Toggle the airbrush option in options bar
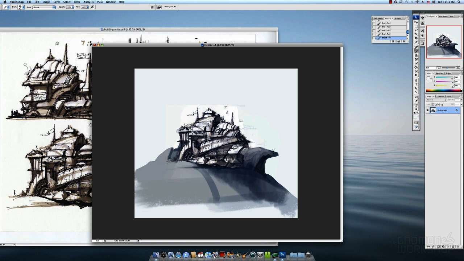The width and height of the screenshot is (464, 261). click(92, 7)
